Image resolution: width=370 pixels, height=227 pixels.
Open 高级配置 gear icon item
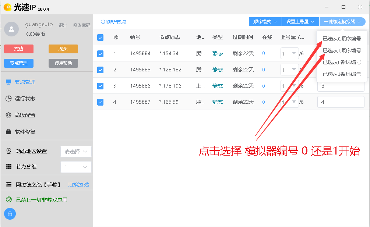coord(9,115)
